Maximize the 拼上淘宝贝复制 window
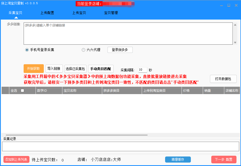The image size is (241, 166). click(x=229, y=6)
